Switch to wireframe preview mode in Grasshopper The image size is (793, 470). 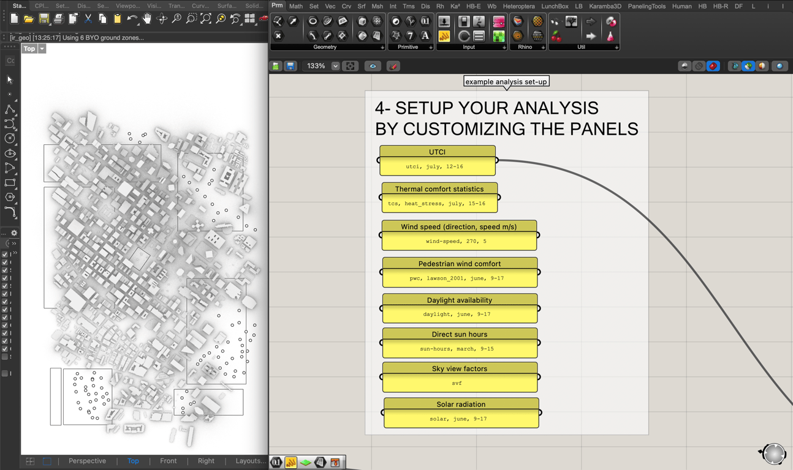699,66
